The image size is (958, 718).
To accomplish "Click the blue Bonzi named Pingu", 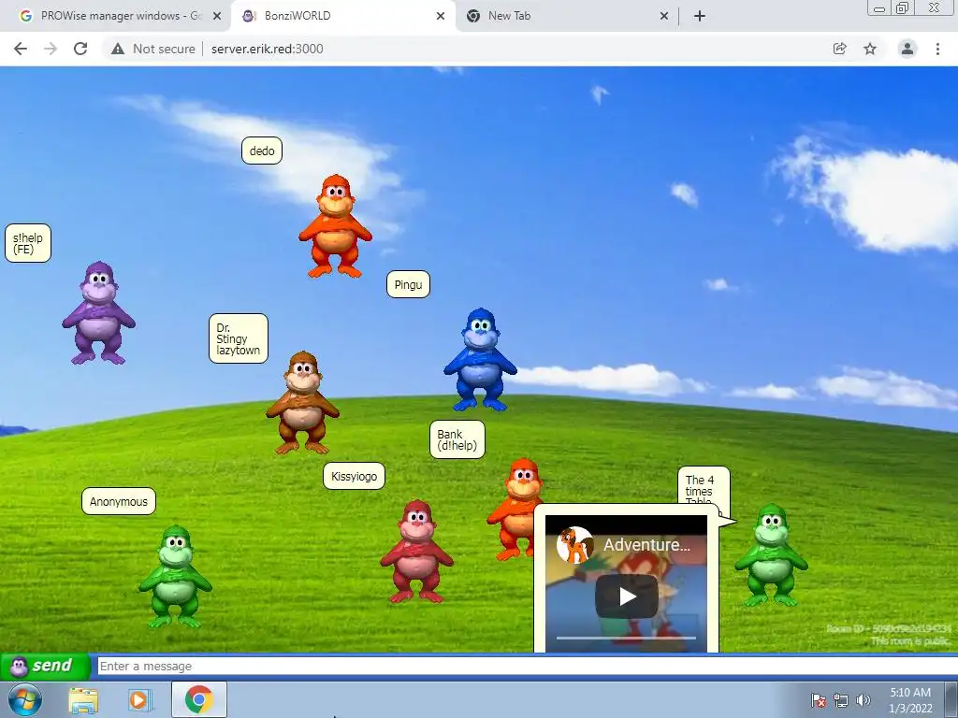I will [480, 360].
